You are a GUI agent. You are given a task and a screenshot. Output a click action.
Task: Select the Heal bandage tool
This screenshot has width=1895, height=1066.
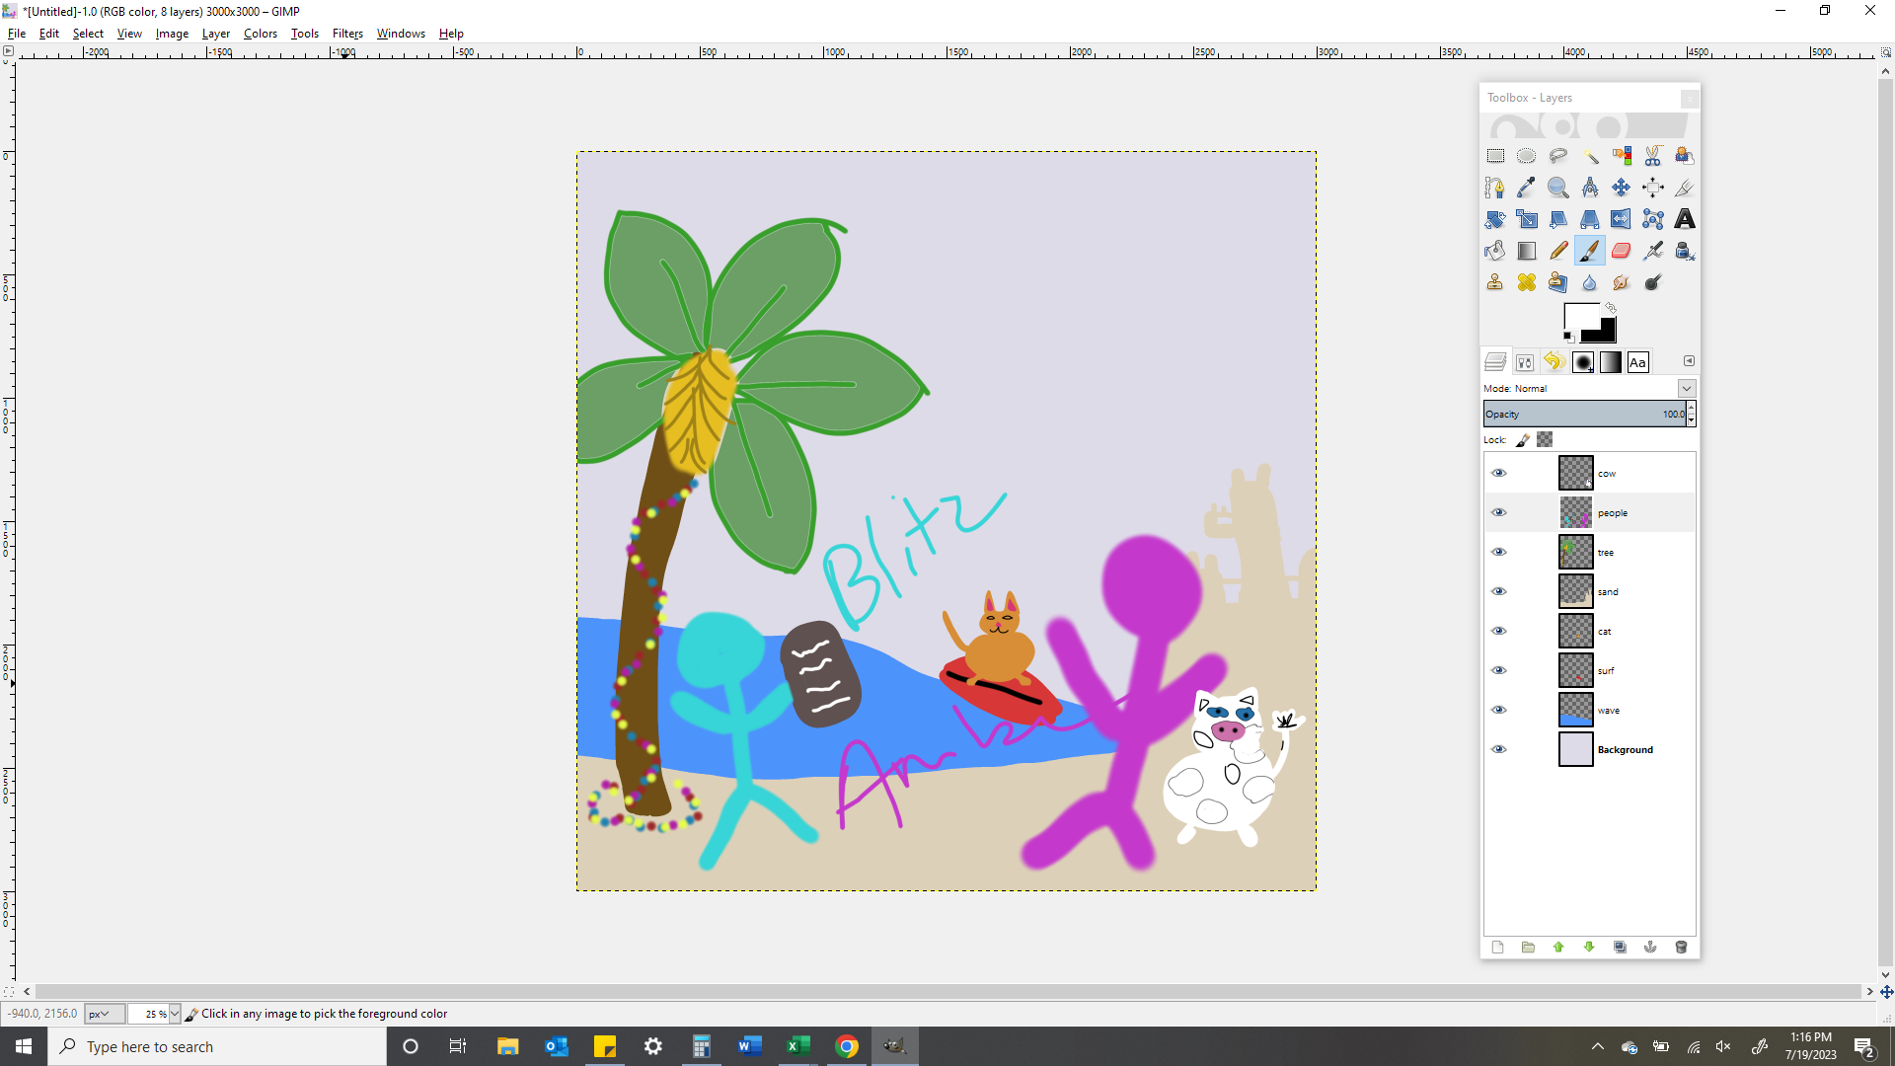pyautogui.click(x=1527, y=282)
